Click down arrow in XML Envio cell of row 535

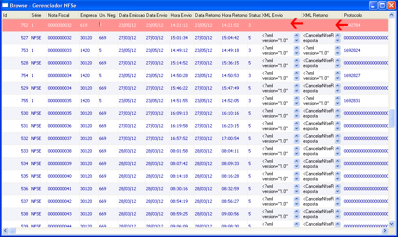tap(296, 179)
